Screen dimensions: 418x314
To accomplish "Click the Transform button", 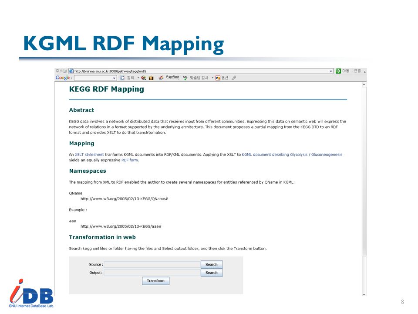I will pos(156,281).
